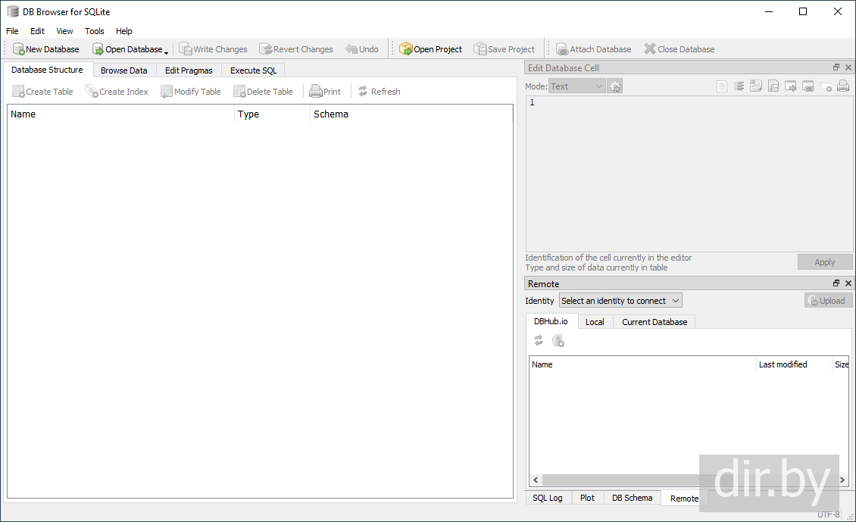Screen dimensions: 856x522
Task: Switch to the Browse Data tab
Action: pos(123,70)
